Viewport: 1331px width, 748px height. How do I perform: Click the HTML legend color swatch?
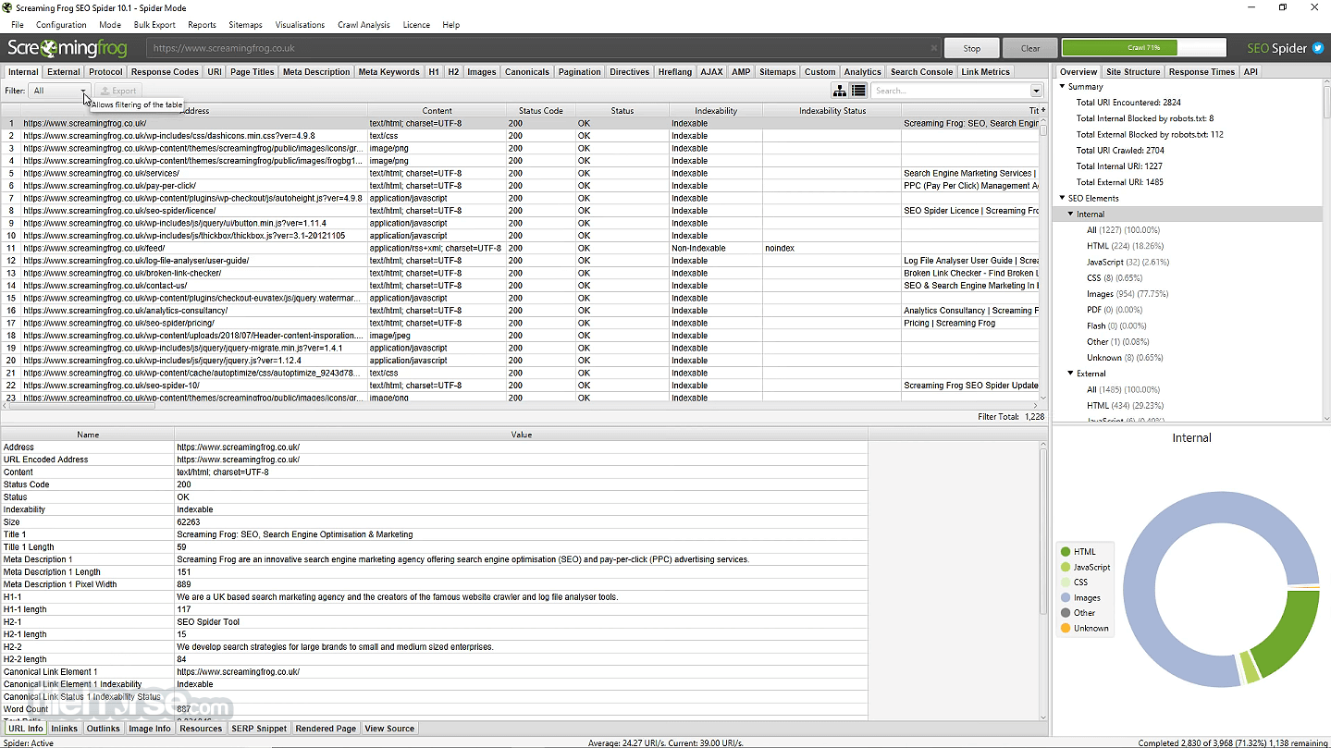coord(1066,552)
